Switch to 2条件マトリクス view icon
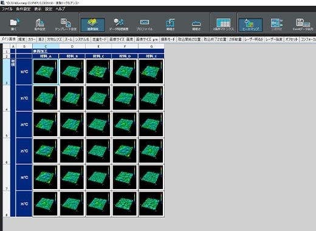This screenshot has height=231, width=316. tap(223, 24)
